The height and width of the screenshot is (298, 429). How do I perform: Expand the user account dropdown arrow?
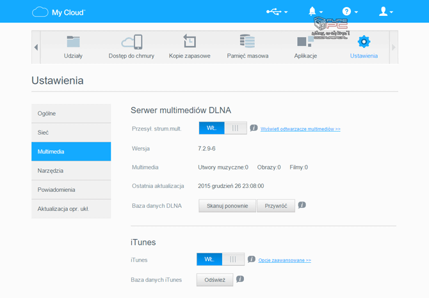click(x=391, y=12)
